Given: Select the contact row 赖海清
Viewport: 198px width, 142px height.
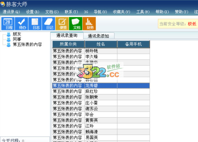Looking at the screenshot, I should pyautogui.click(x=101, y=132).
